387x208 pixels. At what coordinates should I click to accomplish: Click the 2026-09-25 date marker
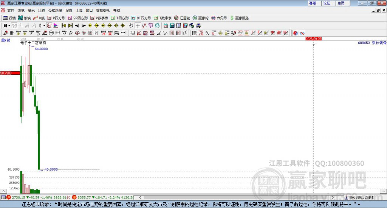pos(313,39)
